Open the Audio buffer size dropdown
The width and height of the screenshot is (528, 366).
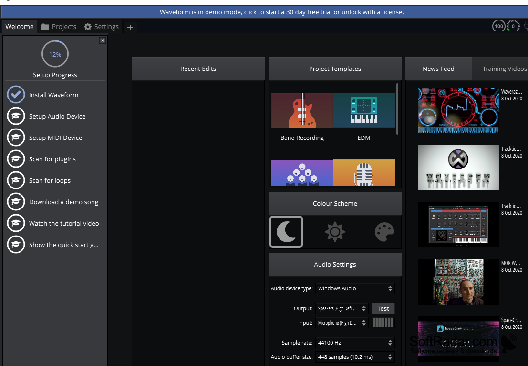point(355,357)
